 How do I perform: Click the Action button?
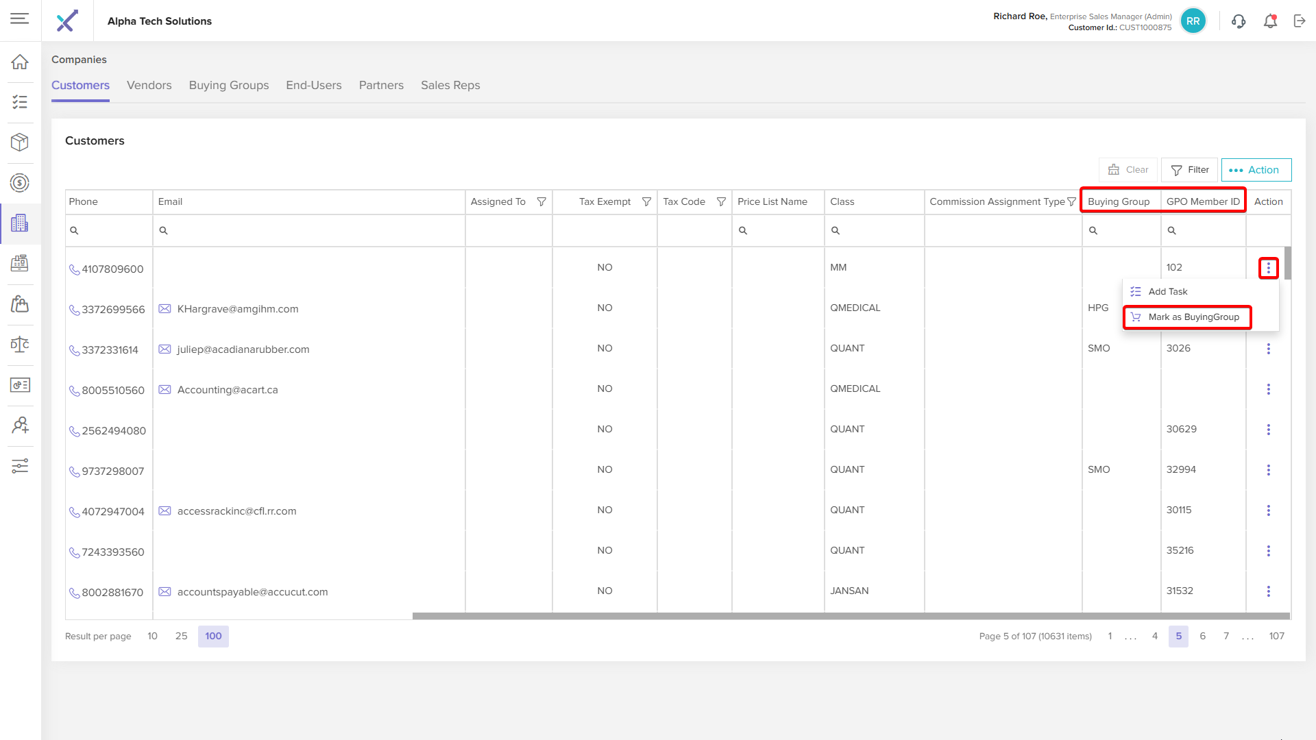click(x=1256, y=170)
